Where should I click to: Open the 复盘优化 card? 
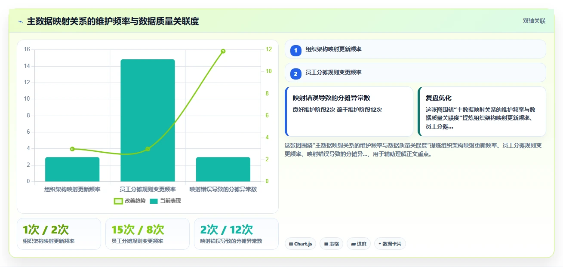pyautogui.click(x=482, y=112)
